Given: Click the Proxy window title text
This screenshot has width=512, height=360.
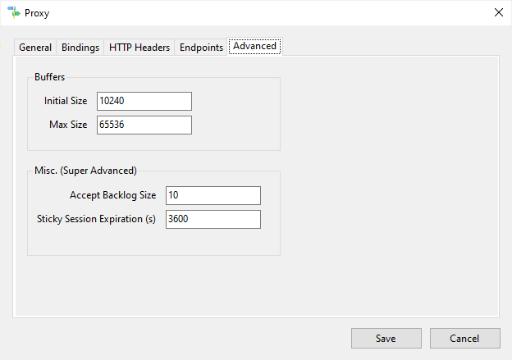Looking at the screenshot, I should point(37,13).
